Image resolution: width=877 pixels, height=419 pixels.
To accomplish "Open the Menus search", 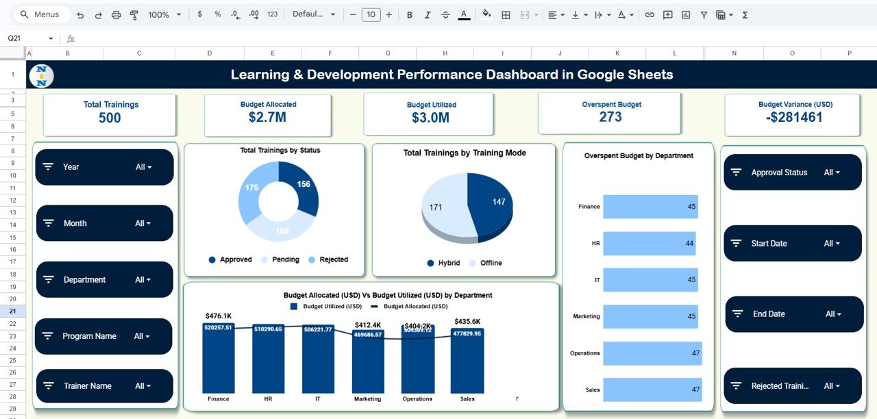I will (41, 14).
